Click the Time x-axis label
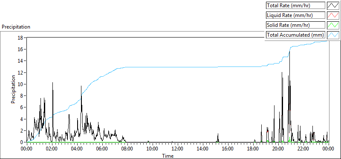 click(168, 156)
